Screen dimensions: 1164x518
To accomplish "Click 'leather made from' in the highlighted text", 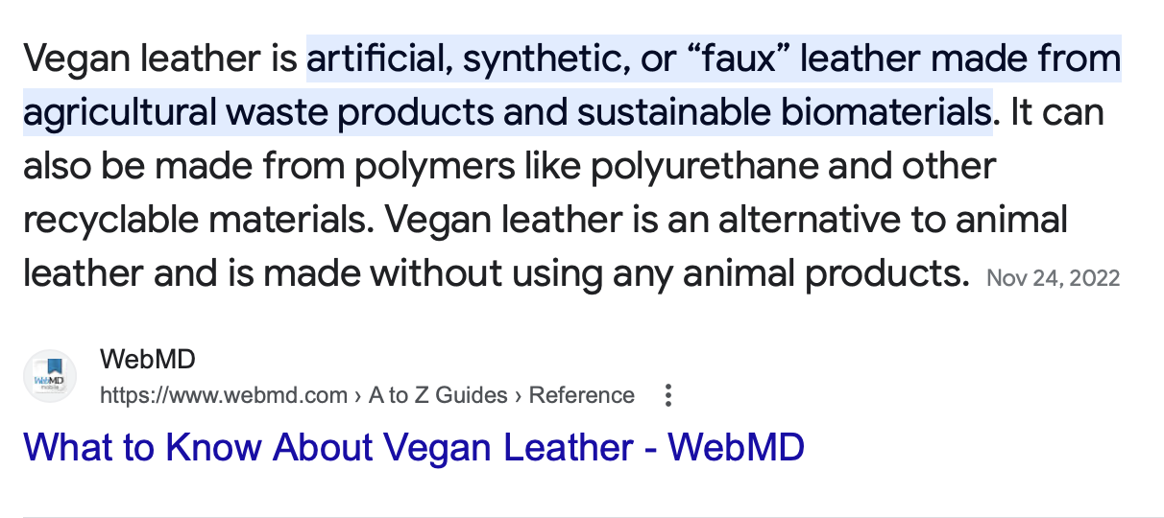I will (960, 59).
